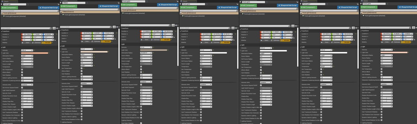Set Mobility to Stationary in FillMain panel

coord(96,41)
